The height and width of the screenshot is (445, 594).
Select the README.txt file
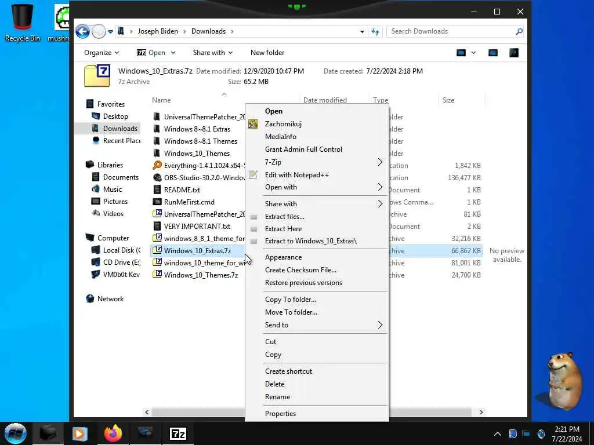(x=182, y=189)
